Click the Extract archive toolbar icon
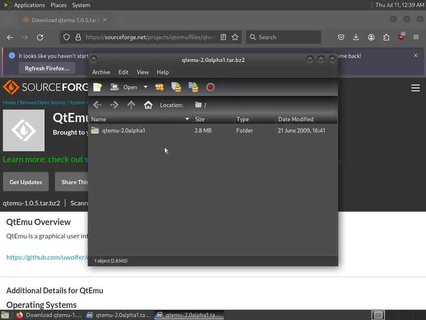Viewport: 426px width, 320px height. point(159,87)
